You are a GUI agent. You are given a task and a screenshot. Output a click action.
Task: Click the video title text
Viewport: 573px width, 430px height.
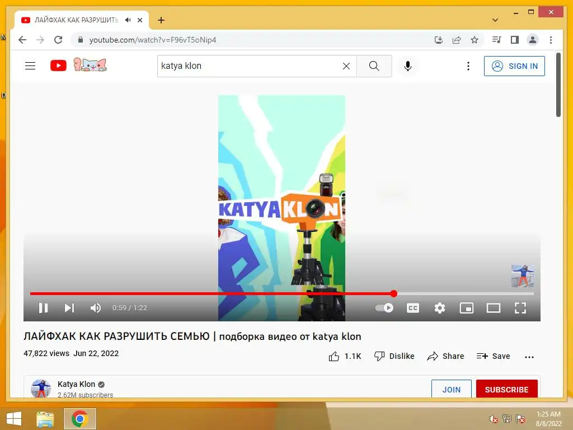coord(192,336)
